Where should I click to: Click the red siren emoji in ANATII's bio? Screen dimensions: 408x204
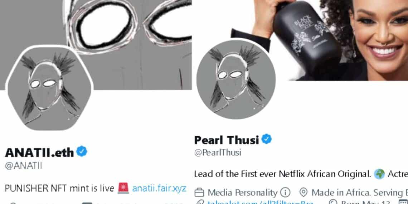pyautogui.click(x=123, y=188)
